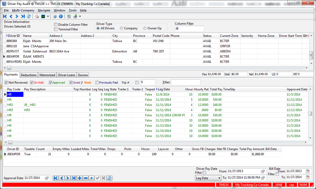The height and width of the screenshot is (189, 316).
Task: Jump to last pay record in bottom navigator
Action: tap(74, 178)
